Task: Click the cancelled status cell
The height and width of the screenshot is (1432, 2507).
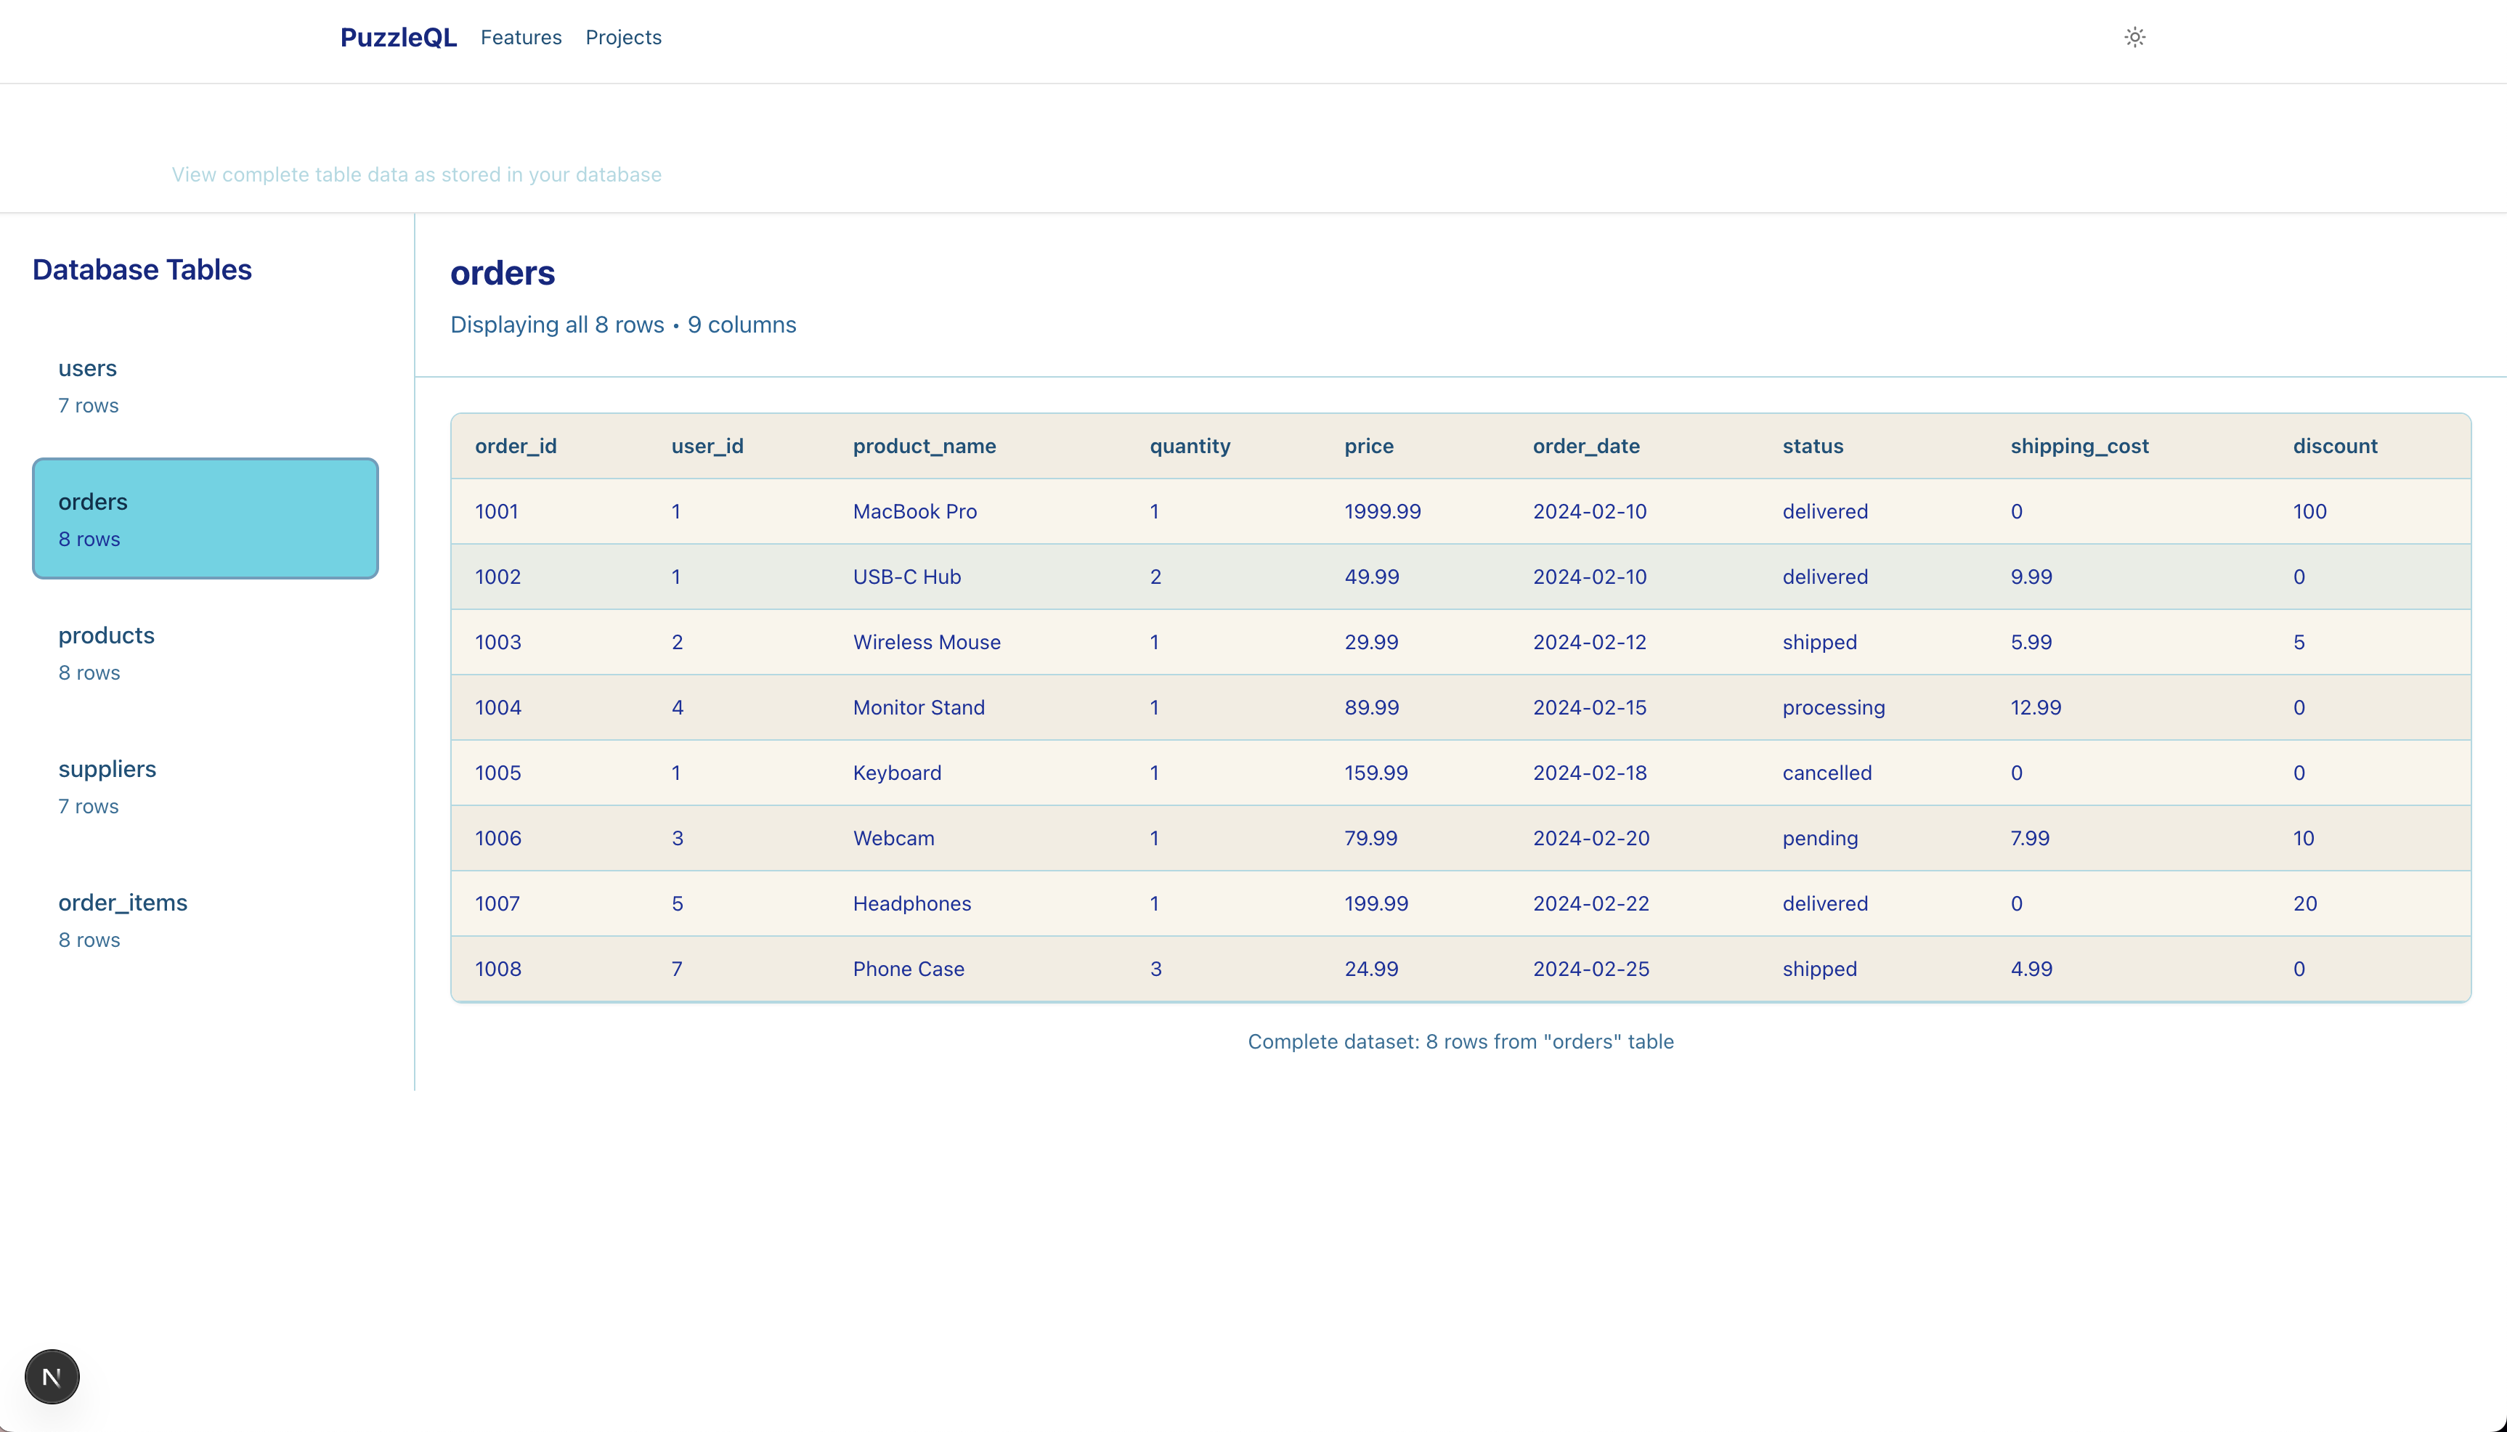Action: pyautogui.click(x=1827, y=773)
